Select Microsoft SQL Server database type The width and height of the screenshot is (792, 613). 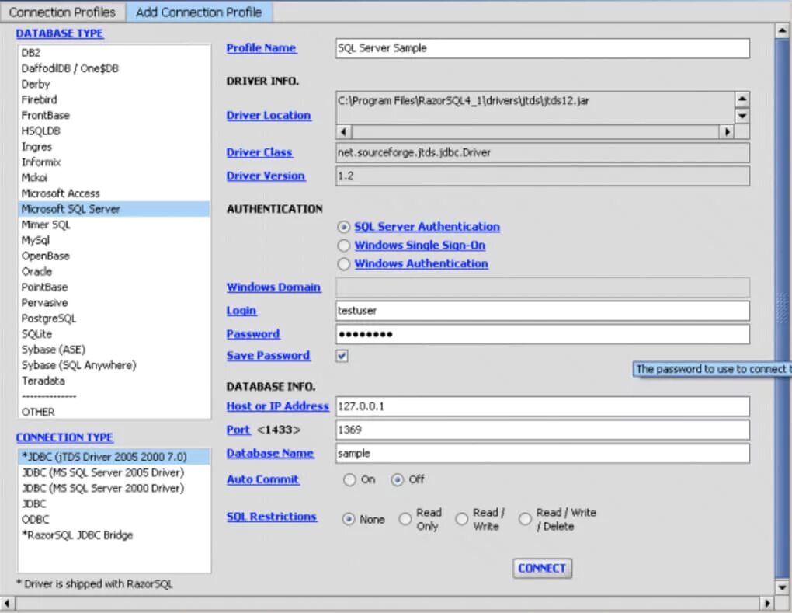[x=113, y=209]
